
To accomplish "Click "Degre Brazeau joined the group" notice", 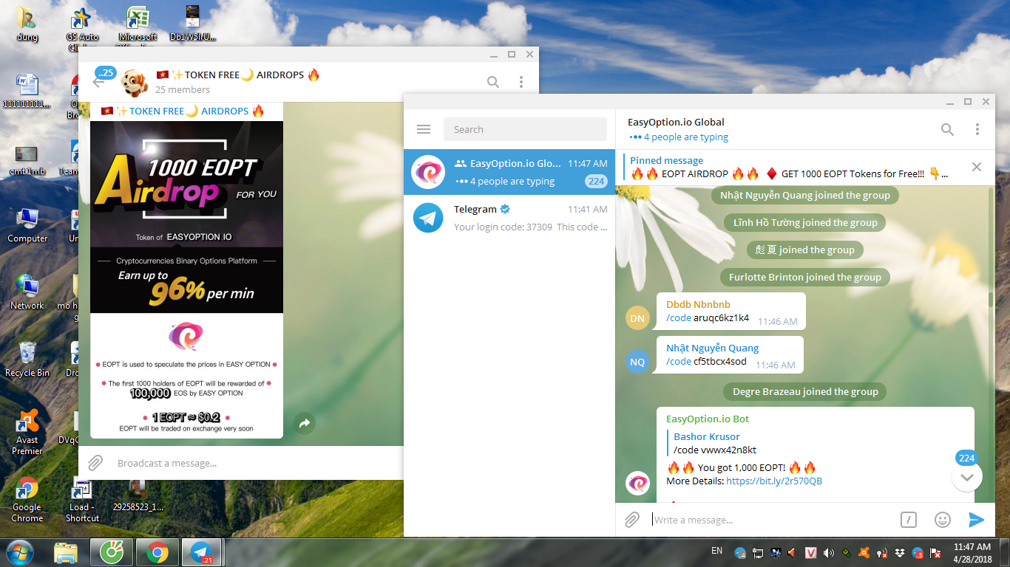I will (805, 391).
